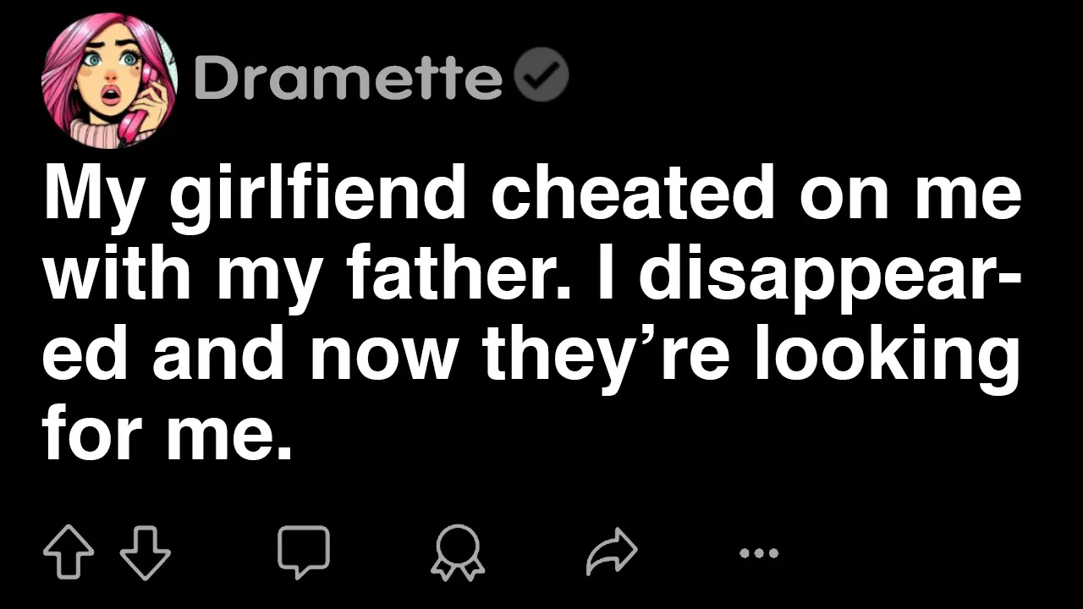1083x609 pixels.
Task: Open the comments speech bubble icon
Action: point(304,552)
